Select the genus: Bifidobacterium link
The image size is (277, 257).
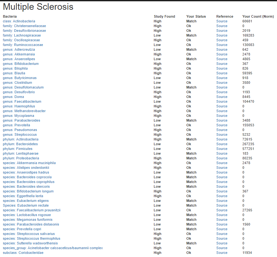pyautogui.click(x=21, y=64)
